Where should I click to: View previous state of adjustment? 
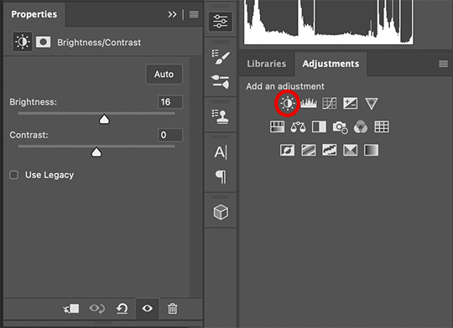tap(97, 309)
